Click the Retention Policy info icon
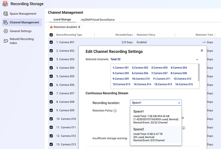221x149 pixels. click(115, 111)
